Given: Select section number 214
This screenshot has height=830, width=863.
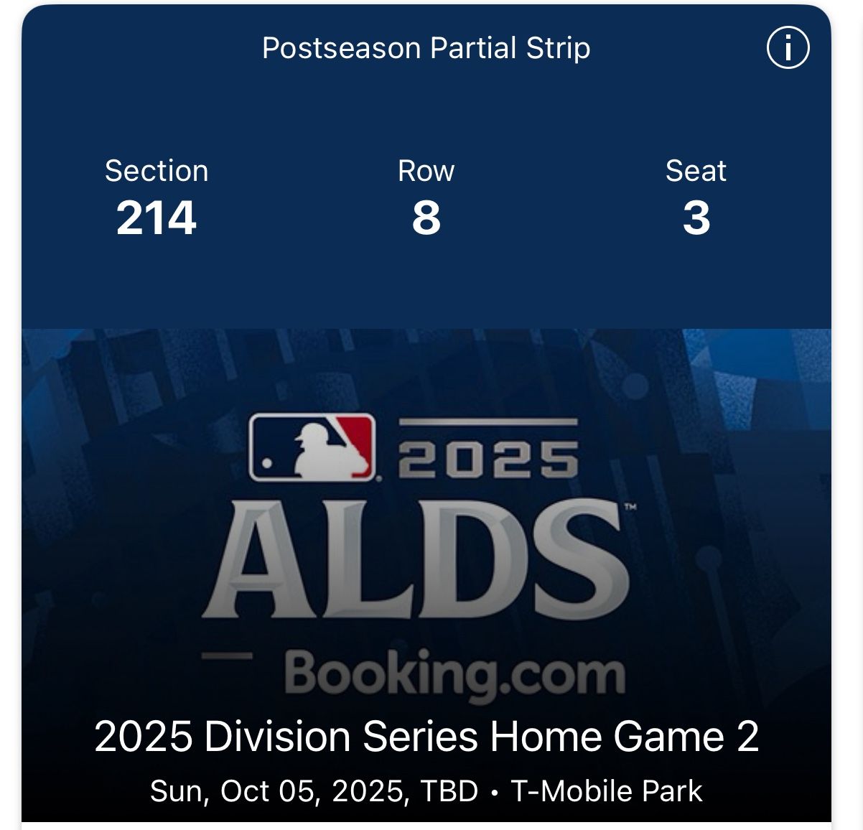Looking at the screenshot, I should [157, 218].
